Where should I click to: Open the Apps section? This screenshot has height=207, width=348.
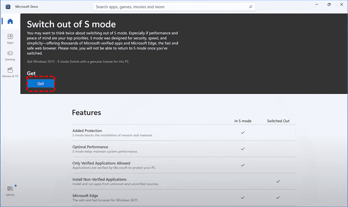[x=10, y=39]
